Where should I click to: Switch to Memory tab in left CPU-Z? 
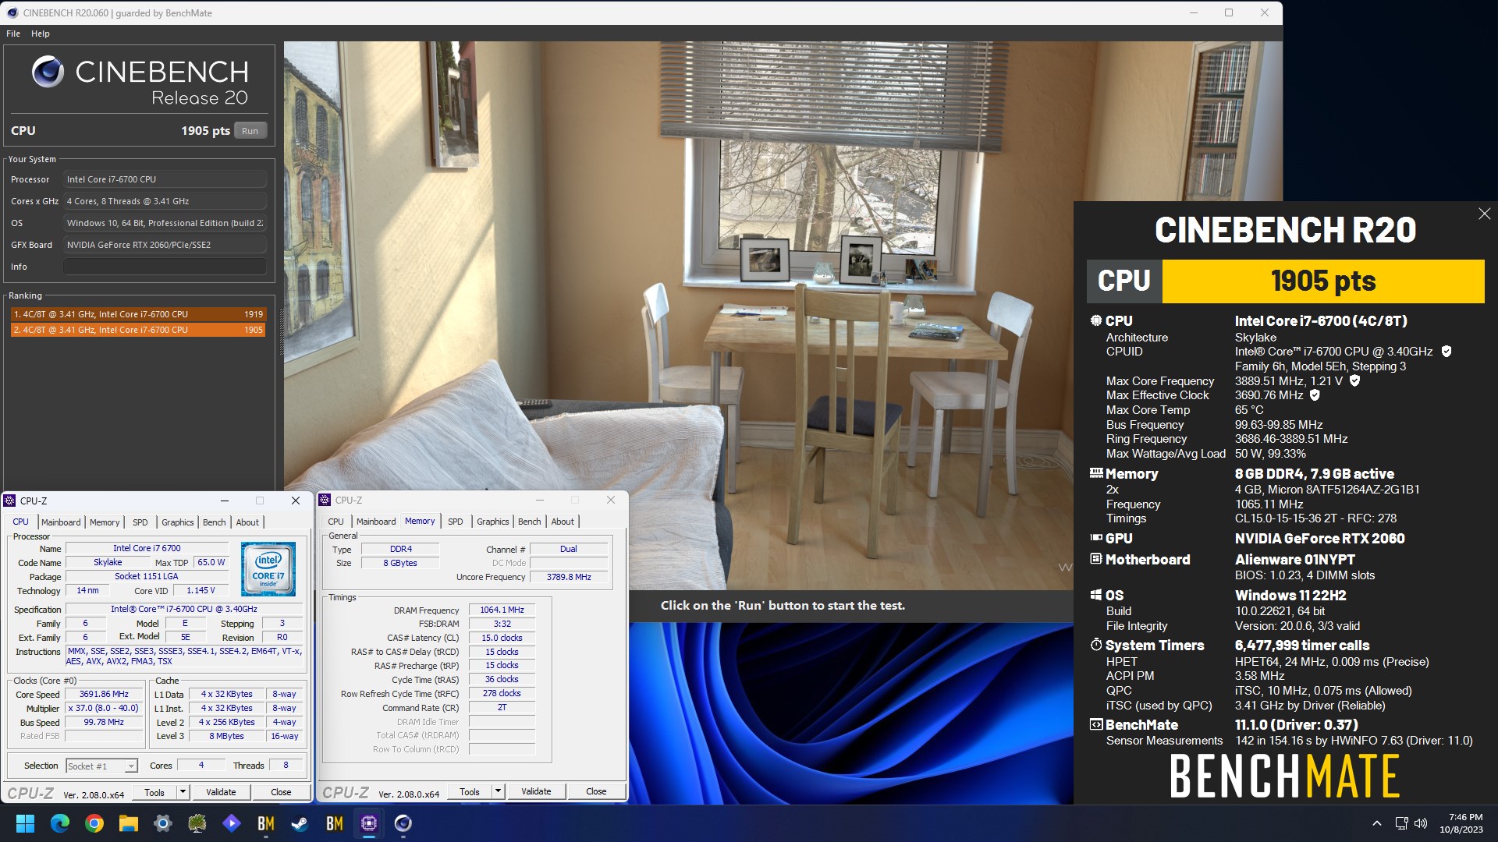[x=105, y=522]
